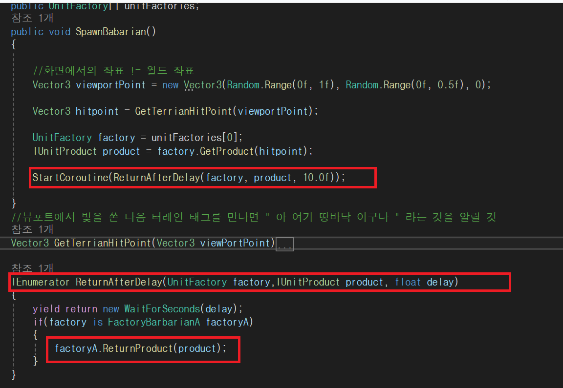
Task: Click "GetTerrianHitPoint" in its method declaration
Action: click(103, 243)
